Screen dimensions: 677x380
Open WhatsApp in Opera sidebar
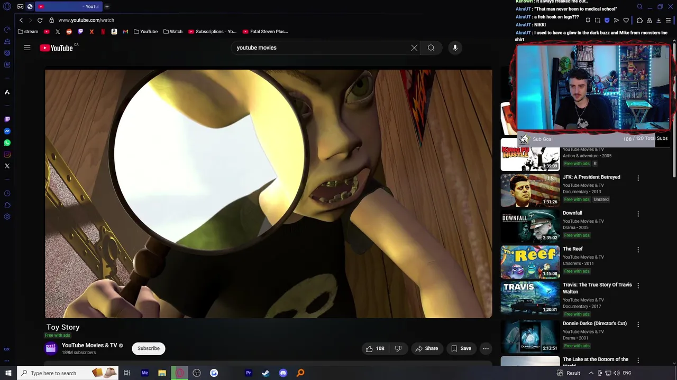(x=7, y=143)
